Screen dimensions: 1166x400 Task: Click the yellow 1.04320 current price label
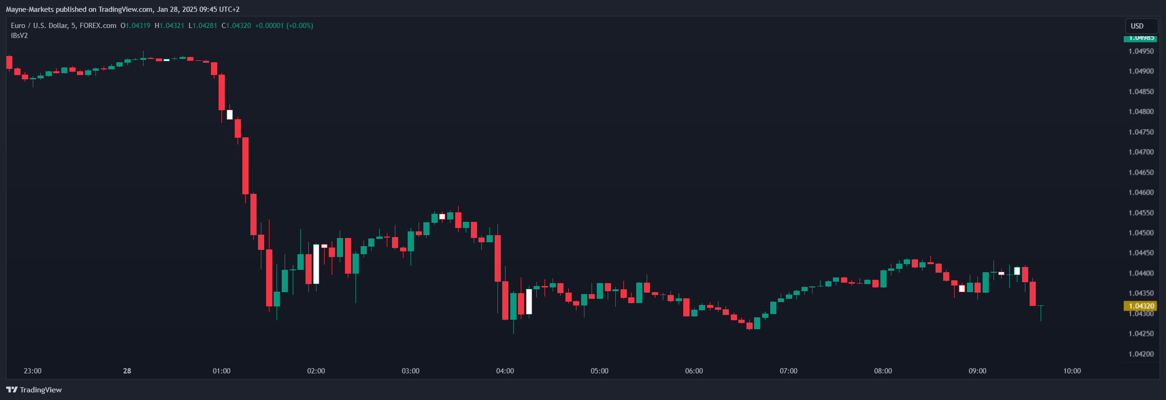click(x=1140, y=306)
